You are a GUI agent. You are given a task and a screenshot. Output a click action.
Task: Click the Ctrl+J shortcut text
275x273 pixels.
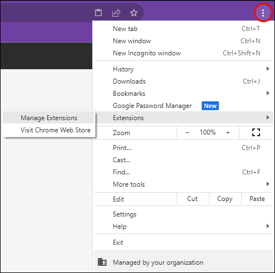coord(251,81)
